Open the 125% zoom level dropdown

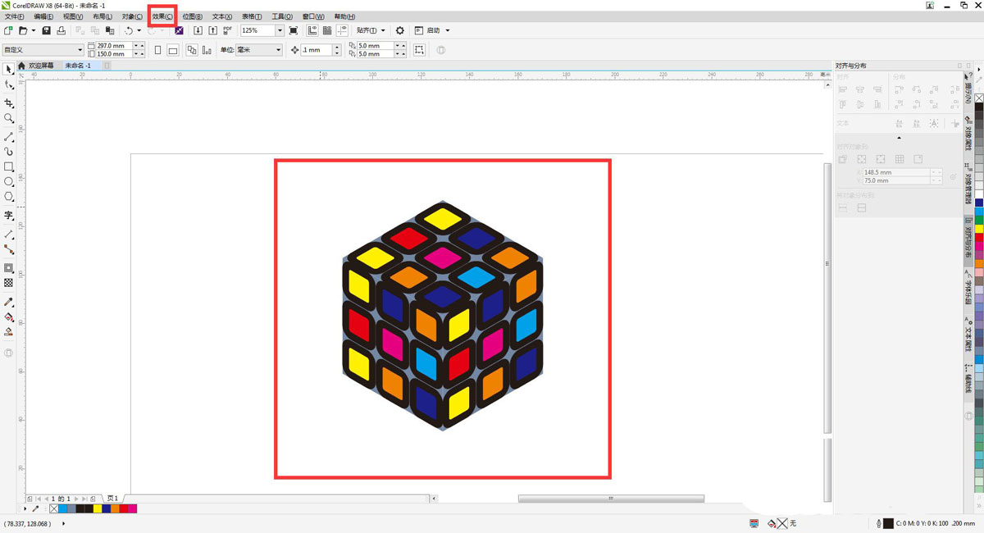pyautogui.click(x=280, y=30)
